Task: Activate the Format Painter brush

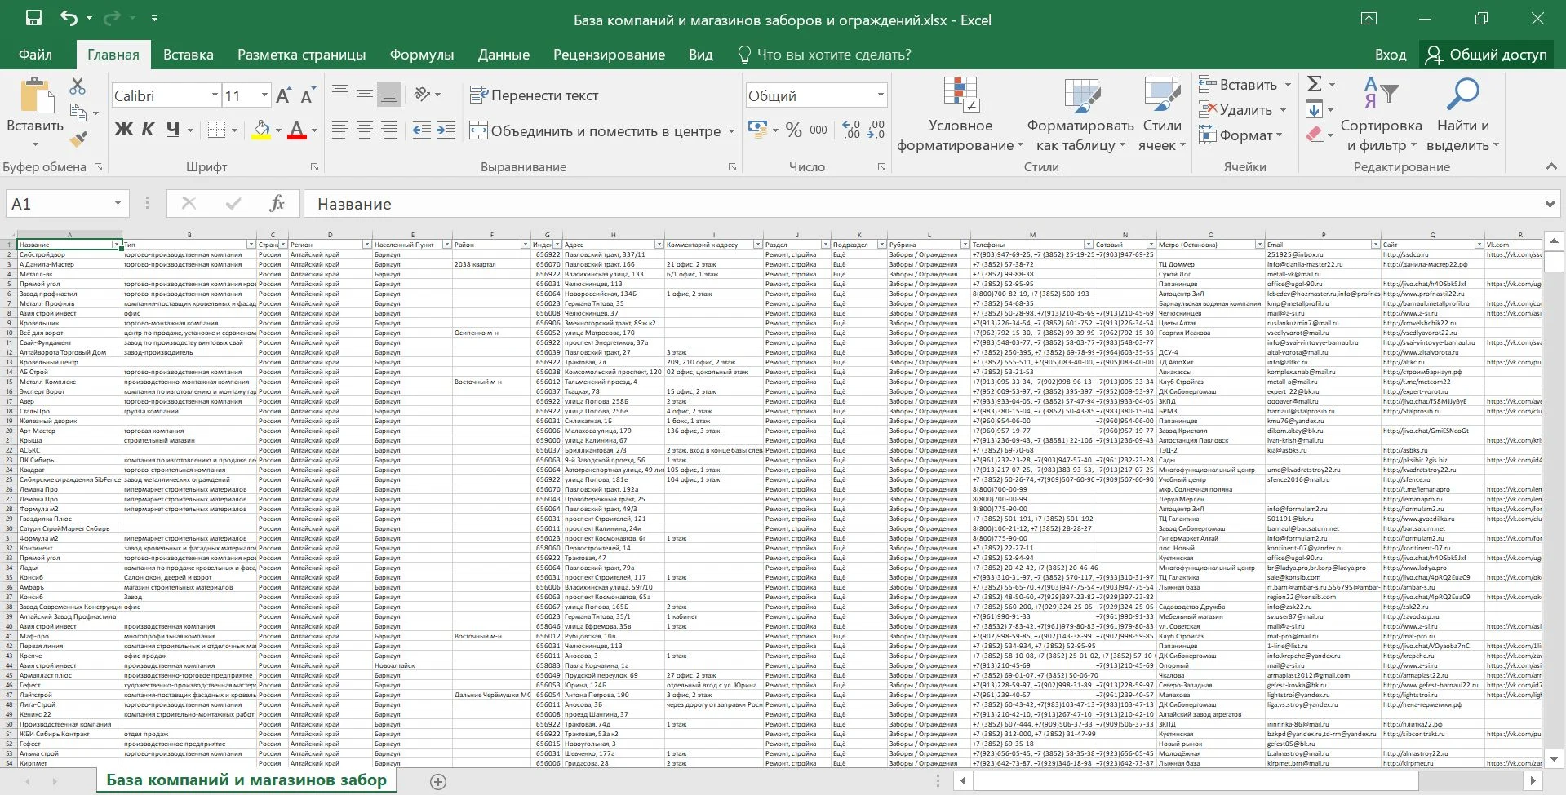Action: click(78, 139)
